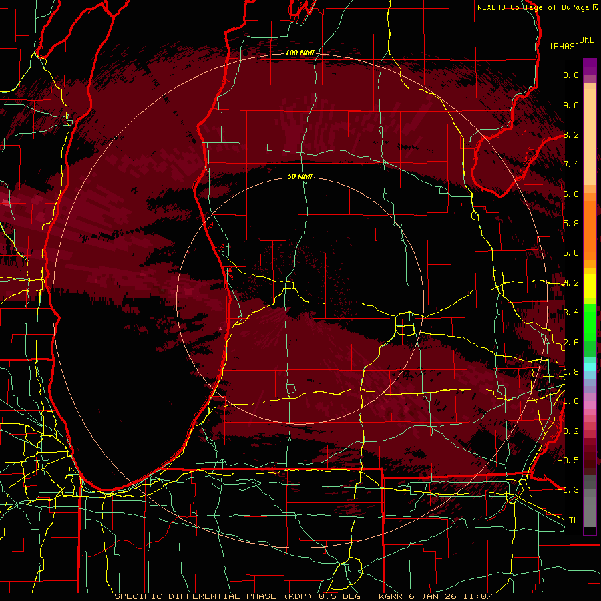Click the 6.6 scale value
This screenshot has height=601, width=601.
click(571, 194)
